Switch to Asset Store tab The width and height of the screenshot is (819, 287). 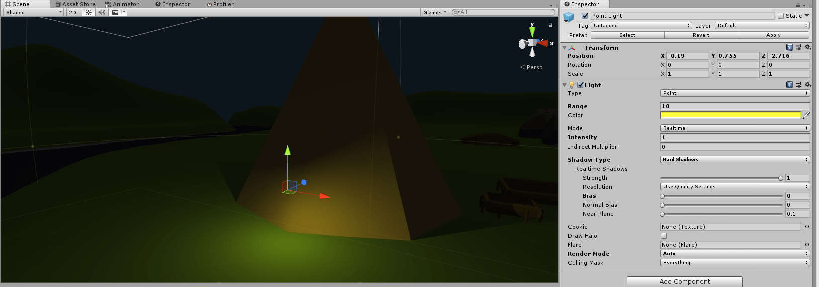point(75,4)
